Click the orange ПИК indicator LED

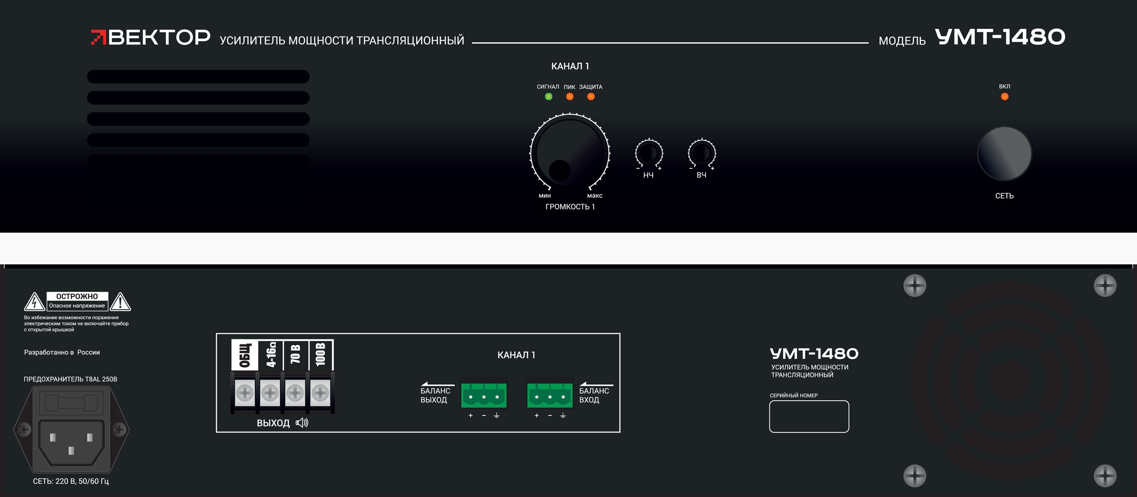pos(569,97)
